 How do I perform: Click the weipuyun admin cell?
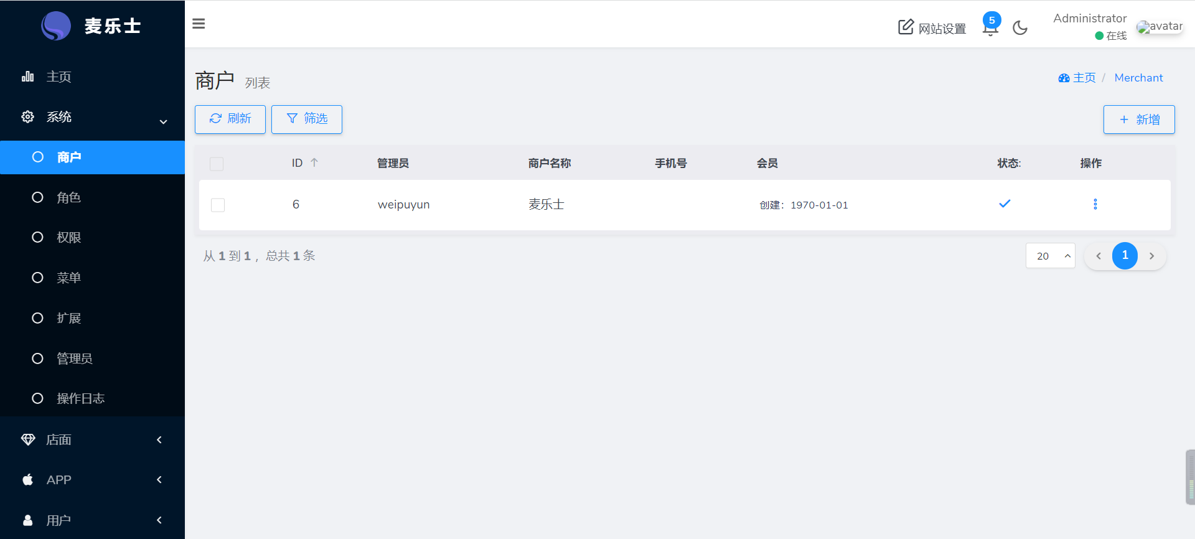tap(403, 205)
